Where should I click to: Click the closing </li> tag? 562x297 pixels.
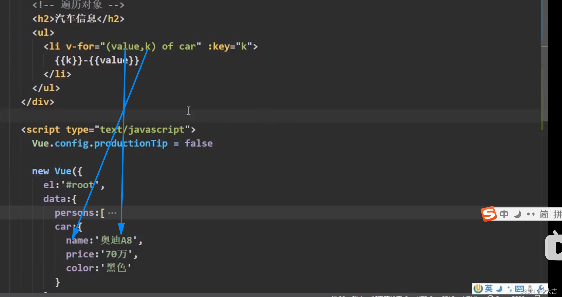[x=57, y=74]
